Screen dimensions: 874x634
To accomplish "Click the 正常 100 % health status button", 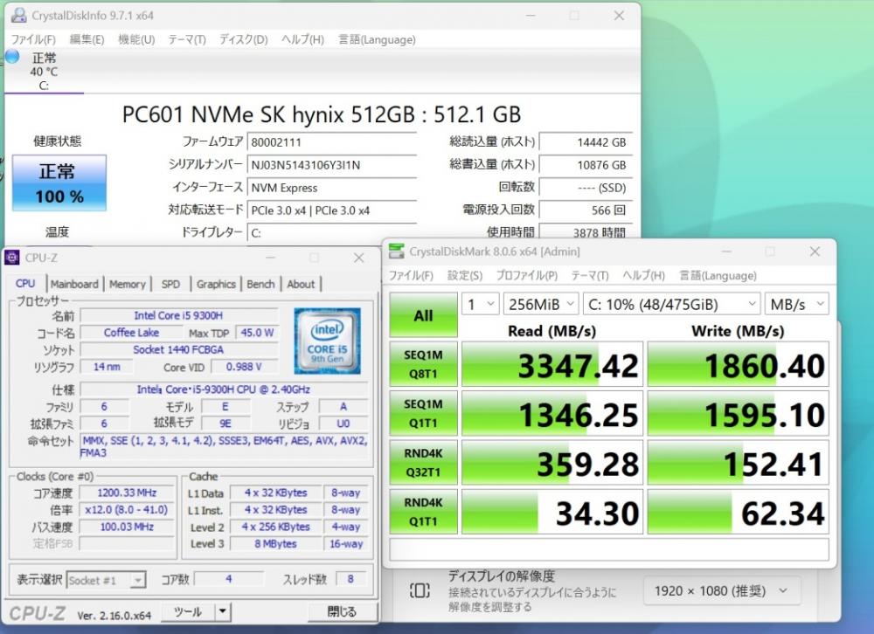I will coord(59,183).
